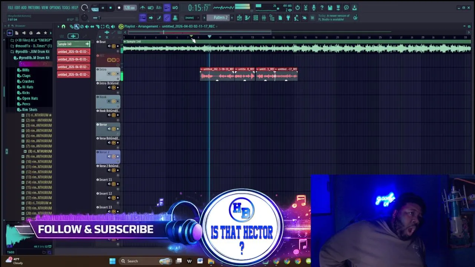Open the (none) snap selector dropdown
Image resolution: width=475 pixels, height=267 pixels.
(x=192, y=17)
